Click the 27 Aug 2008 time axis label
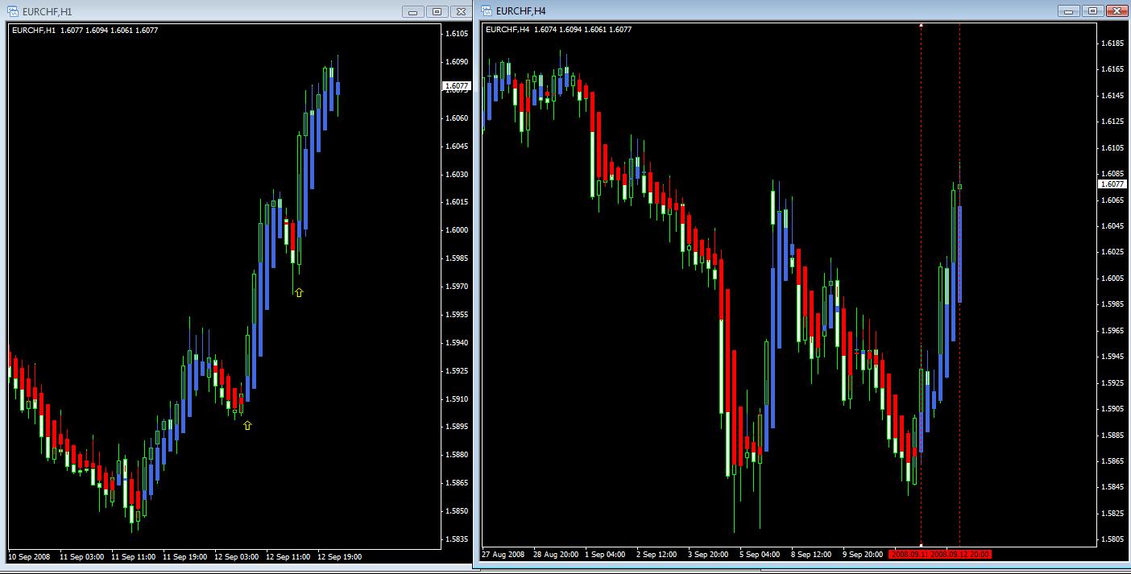 pyautogui.click(x=503, y=555)
